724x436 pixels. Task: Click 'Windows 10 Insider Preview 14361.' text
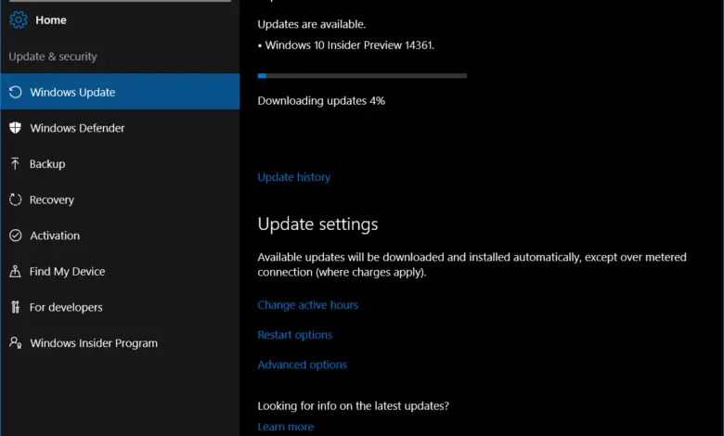pos(350,45)
